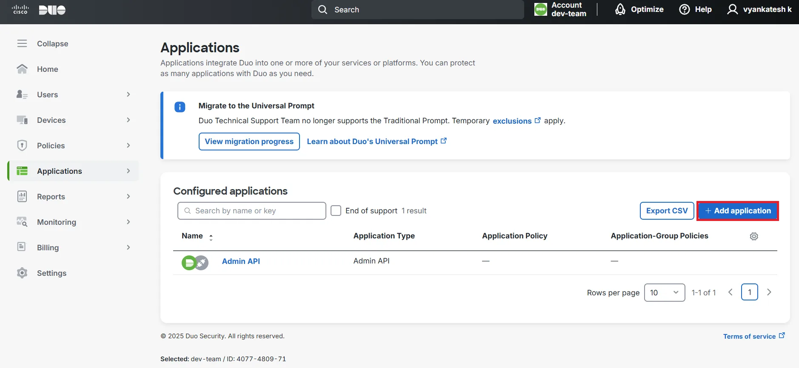Toggle the End of support checkbox
This screenshot has height=368, width=799.
pyautogui.click(x=336, y=211)
